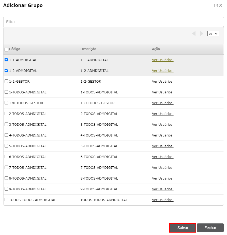Click the Adicionar Grupo dialog title
Viewport: 227px width, 235px height.
coord(23,5)
